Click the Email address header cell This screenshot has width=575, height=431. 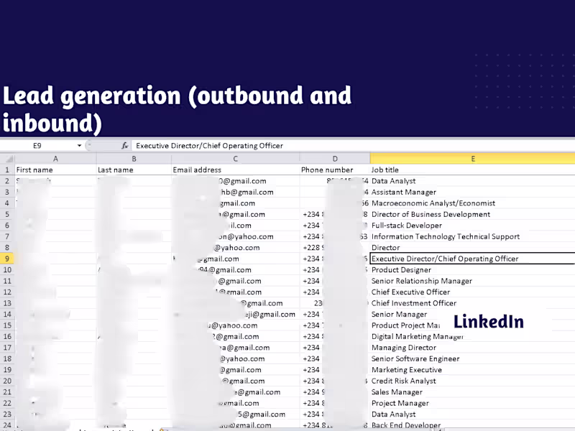(236, 170)
